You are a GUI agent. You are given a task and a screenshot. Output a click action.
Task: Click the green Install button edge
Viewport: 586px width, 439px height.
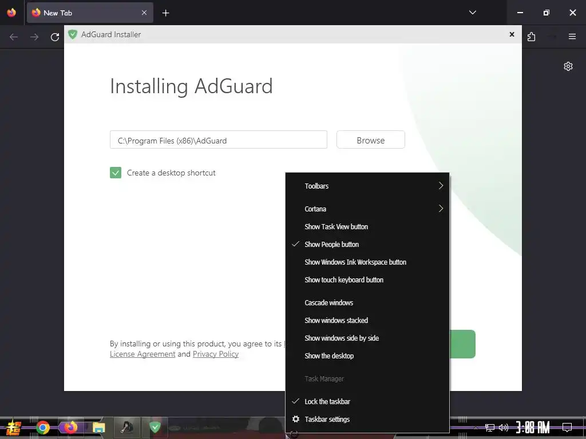[462, 344]
